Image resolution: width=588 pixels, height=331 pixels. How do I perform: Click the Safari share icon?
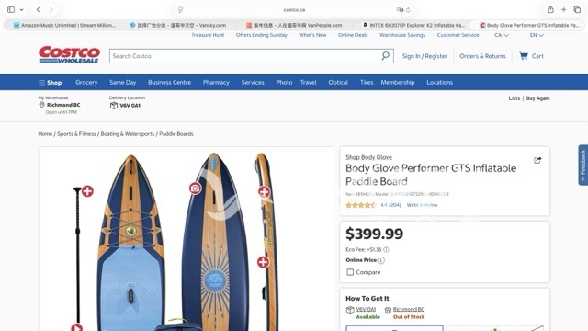pos(550,10)
